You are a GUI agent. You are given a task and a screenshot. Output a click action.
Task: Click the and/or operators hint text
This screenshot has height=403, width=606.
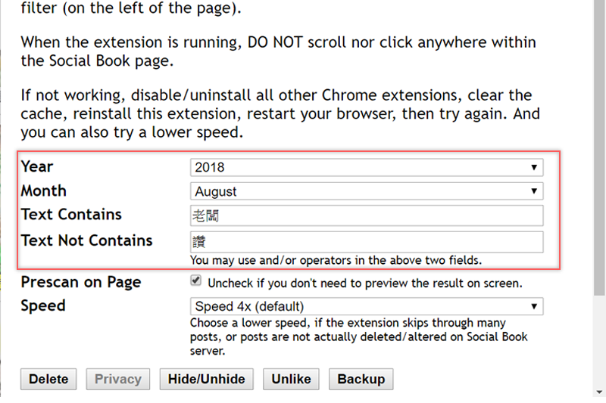pos(336,260)
